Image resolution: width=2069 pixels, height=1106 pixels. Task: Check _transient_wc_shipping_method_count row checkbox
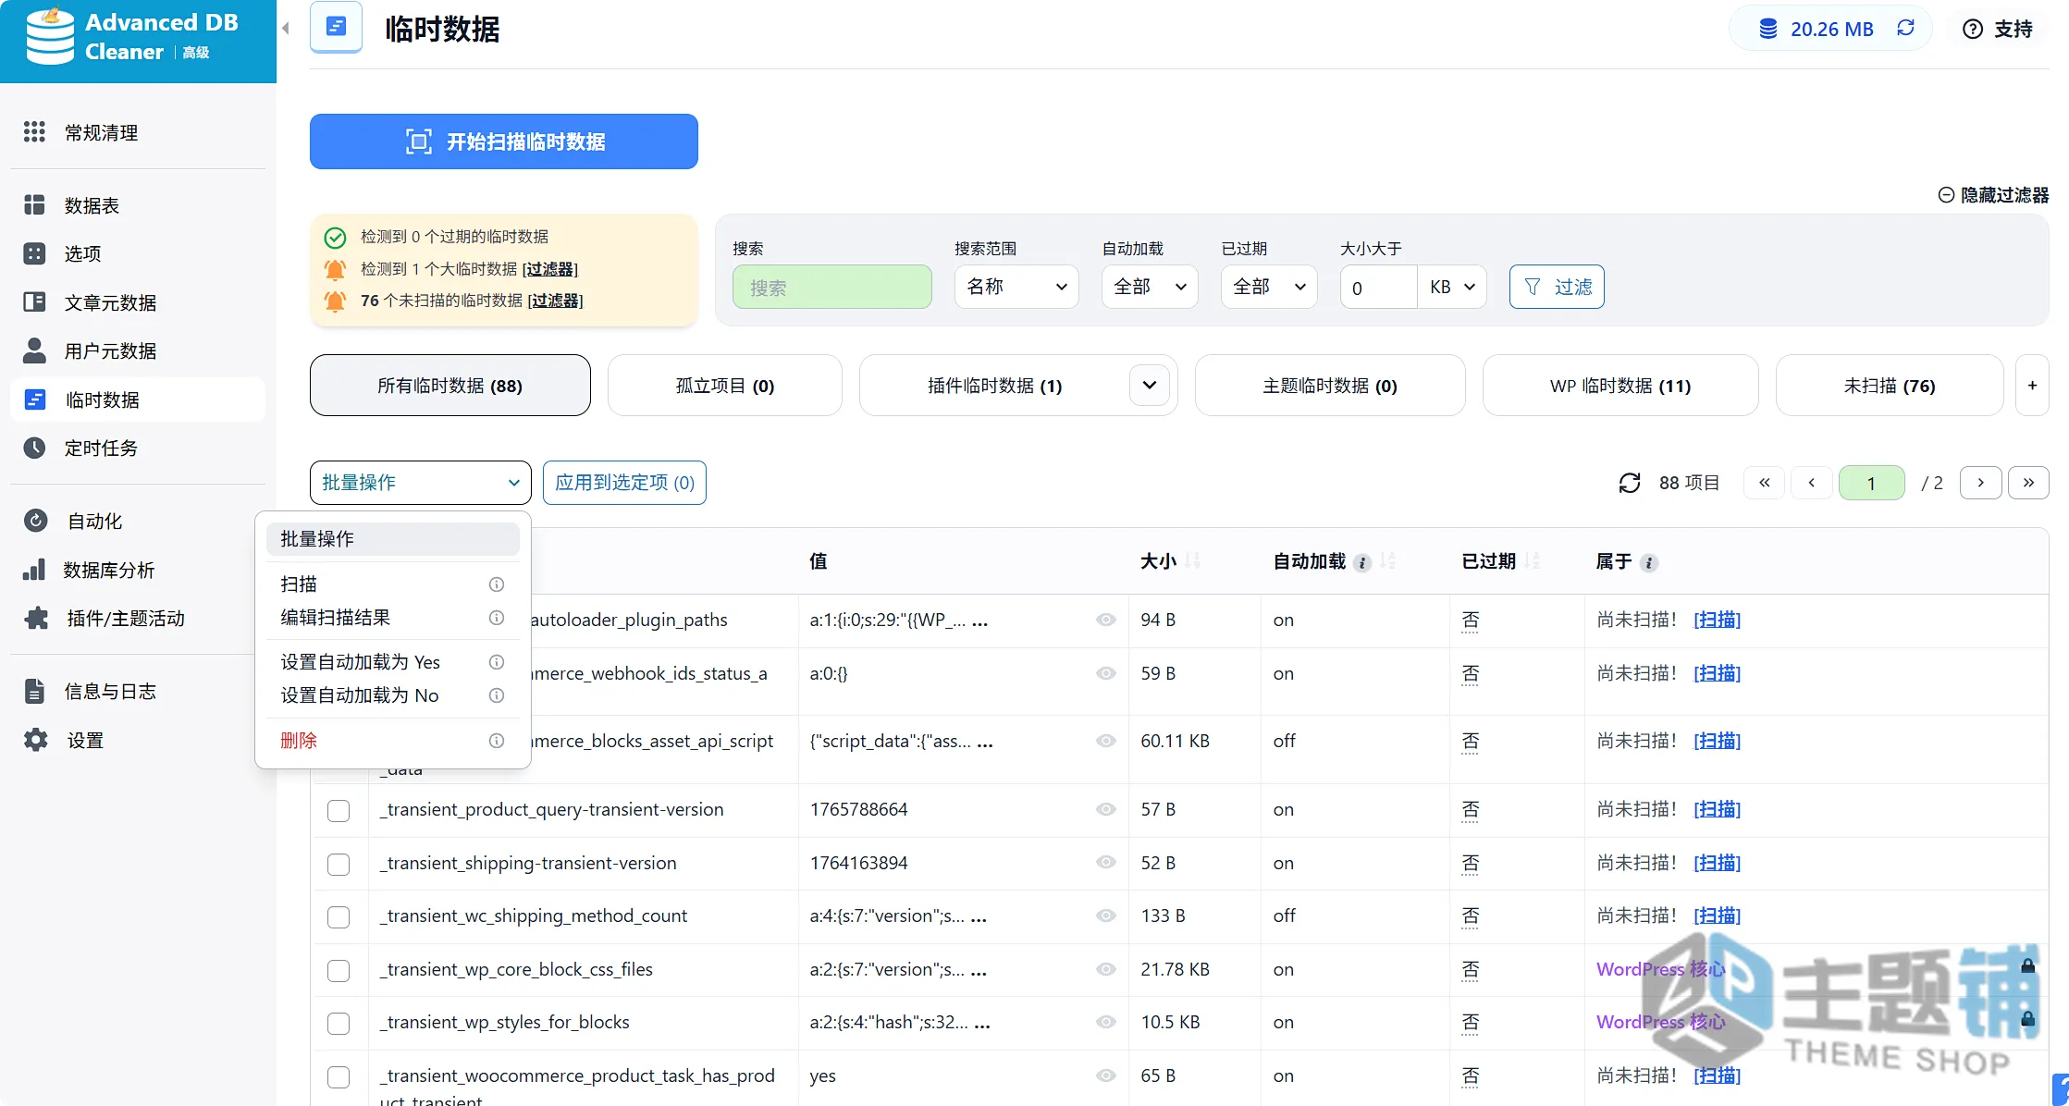(x=339, y=916)
